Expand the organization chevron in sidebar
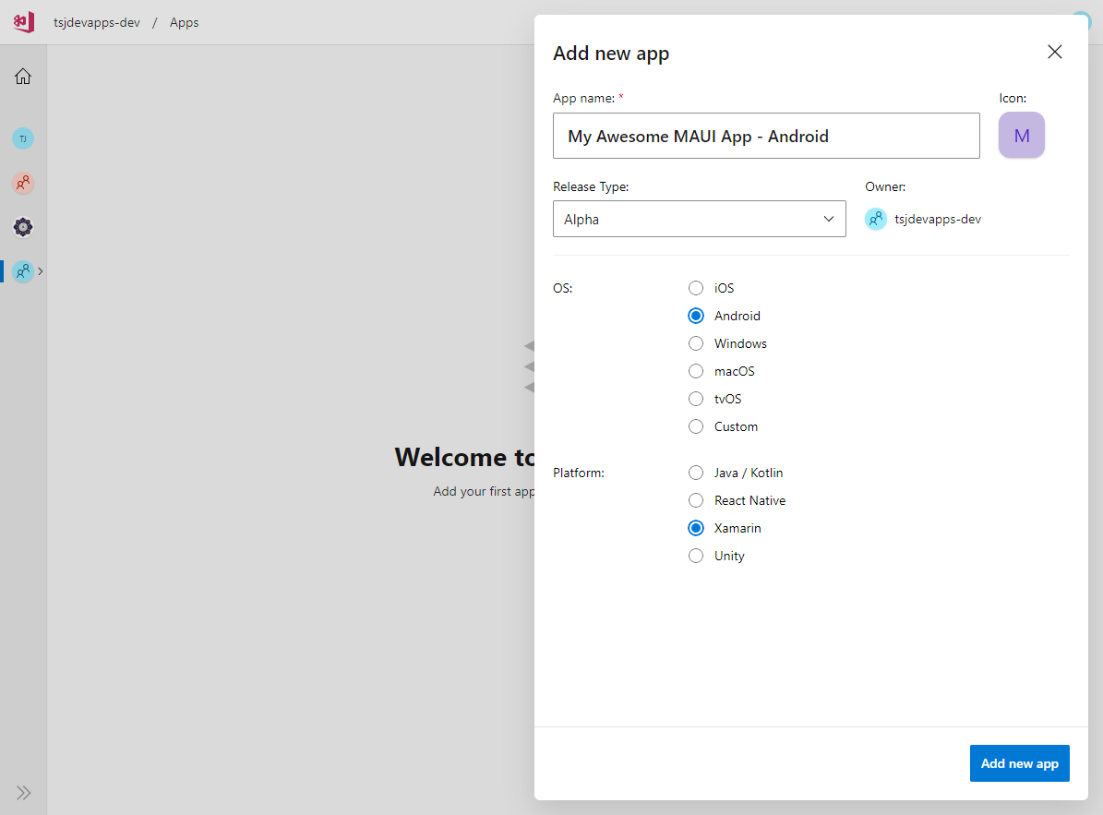The image size is (1103, 815). pyautogui.click(x=41, y=271)
